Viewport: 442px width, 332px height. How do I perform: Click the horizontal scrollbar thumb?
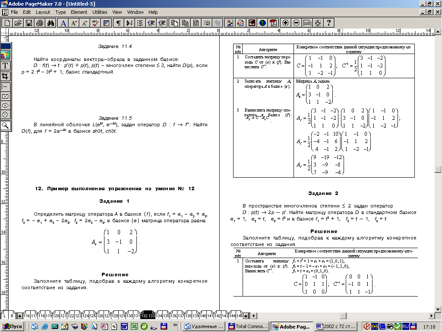343,316
